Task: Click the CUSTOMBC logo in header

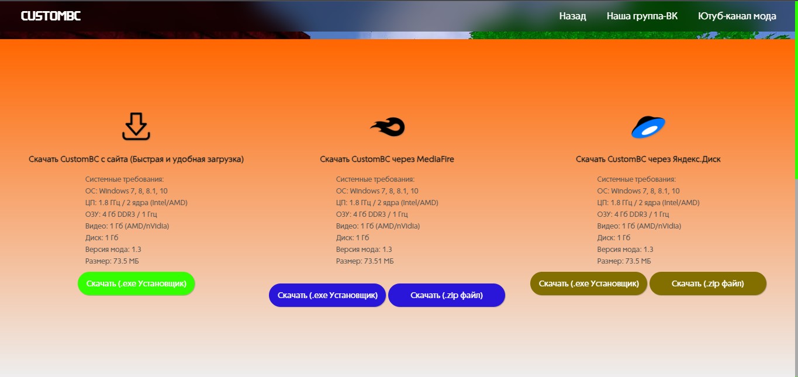Action: (51, 16)
